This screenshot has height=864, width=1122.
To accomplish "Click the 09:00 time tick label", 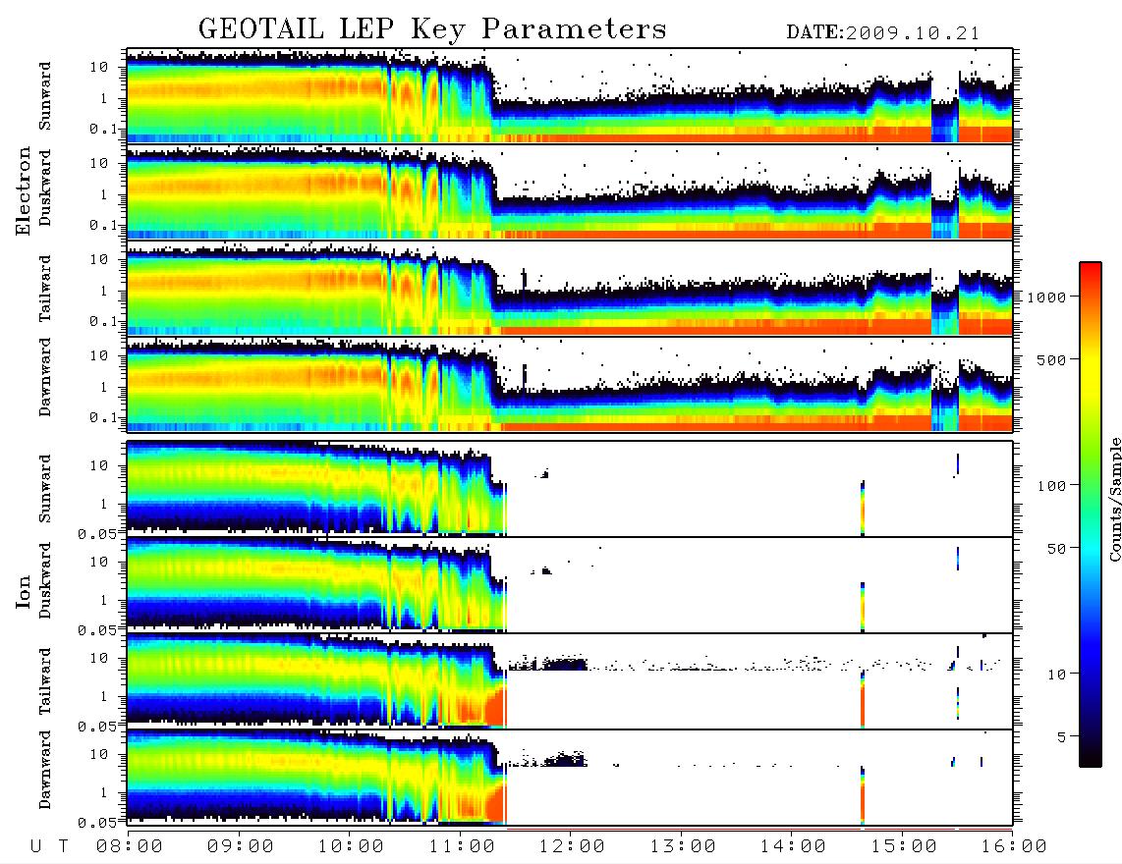I will coord(240,846).
